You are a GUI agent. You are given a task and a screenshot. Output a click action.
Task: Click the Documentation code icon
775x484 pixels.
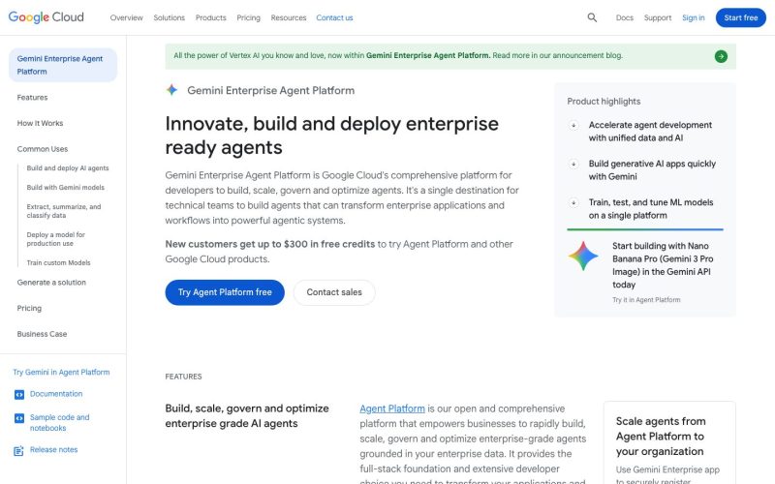coord(18,395)
